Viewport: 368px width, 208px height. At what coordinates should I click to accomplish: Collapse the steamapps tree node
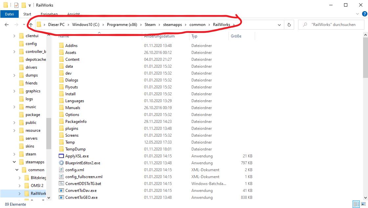point(14,162)
